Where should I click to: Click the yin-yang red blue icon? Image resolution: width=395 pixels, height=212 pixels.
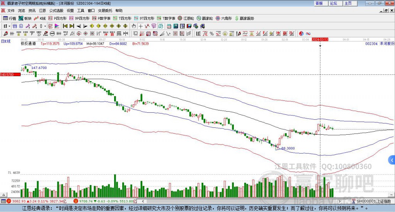[301, 33]
